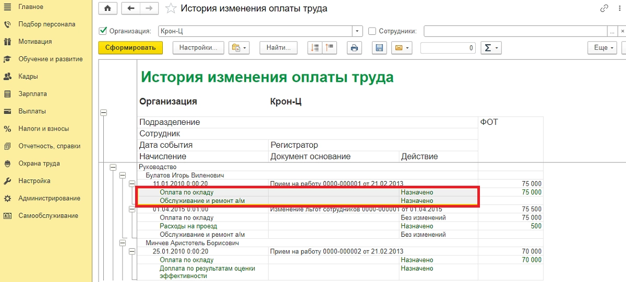Send report by email envelope icon
The width and height of the screenshot is (626, 282).
click(x=401, y=48)
